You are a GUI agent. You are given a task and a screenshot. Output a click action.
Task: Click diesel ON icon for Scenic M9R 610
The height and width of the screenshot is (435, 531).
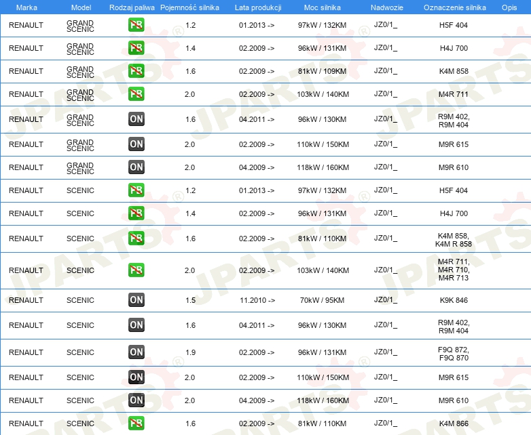tap(136, 400)
